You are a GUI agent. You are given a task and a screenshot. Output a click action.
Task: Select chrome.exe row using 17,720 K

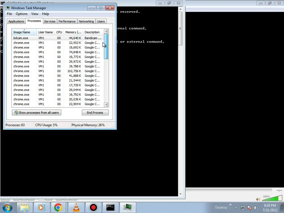58,85
